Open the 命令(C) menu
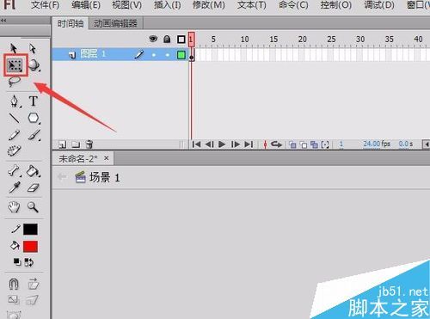 [x=293, y=5]
